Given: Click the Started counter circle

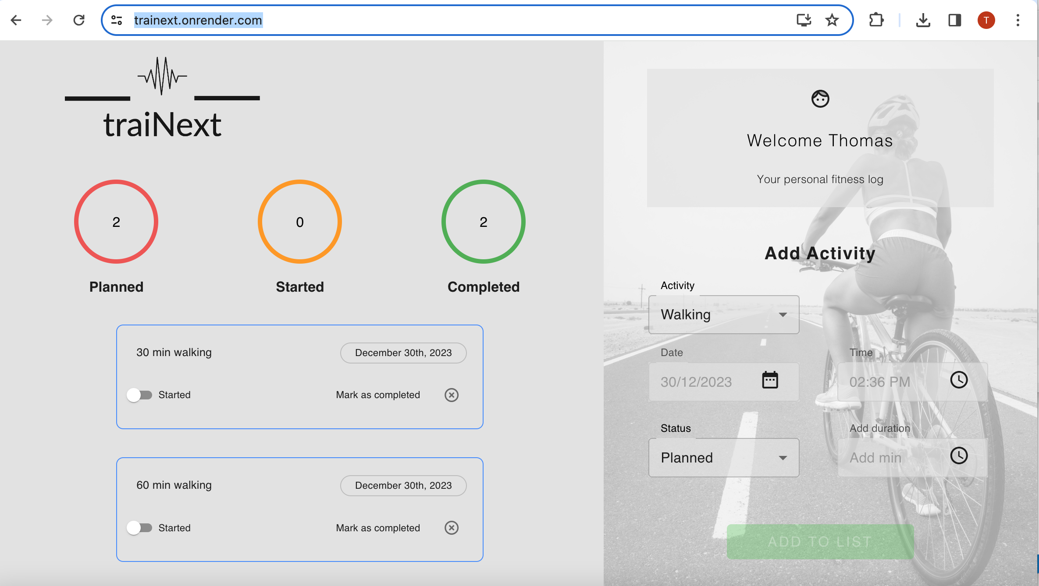Looking at the screenshot, I should (300, 222).
